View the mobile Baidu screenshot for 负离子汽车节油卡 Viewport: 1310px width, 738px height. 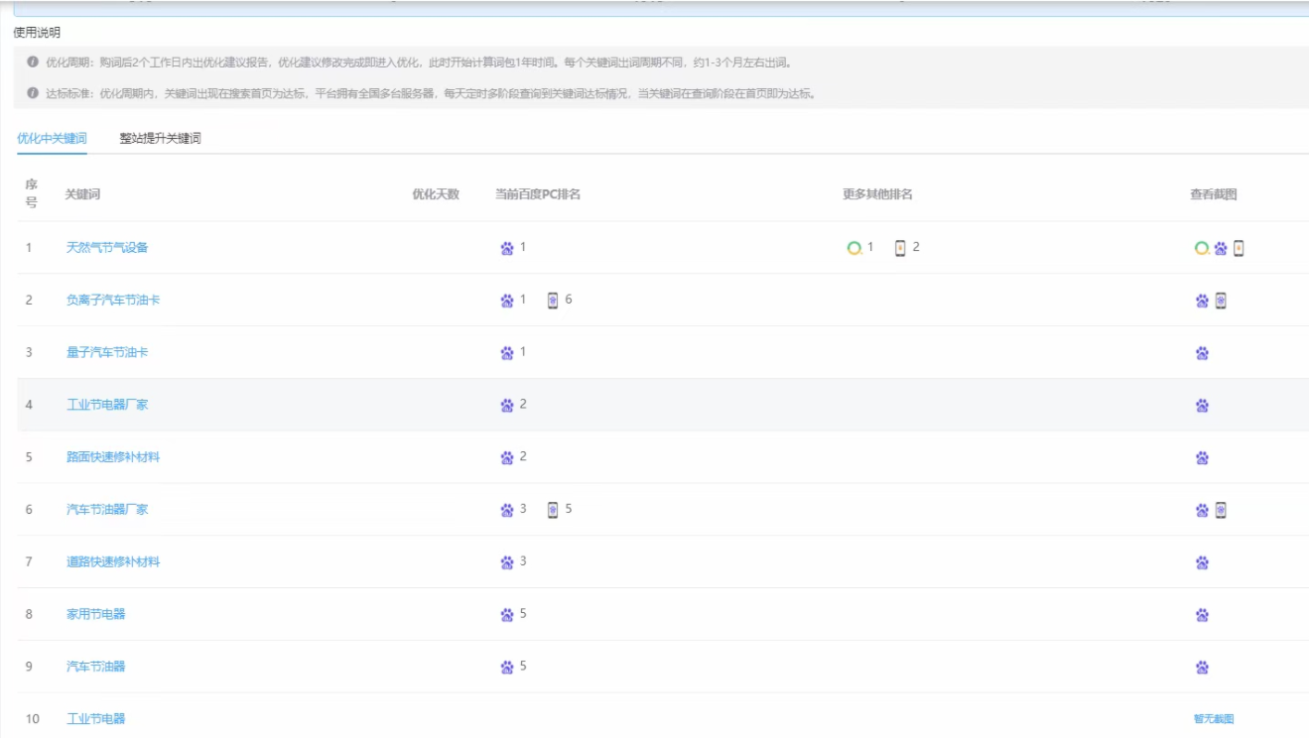[1221, 301]
